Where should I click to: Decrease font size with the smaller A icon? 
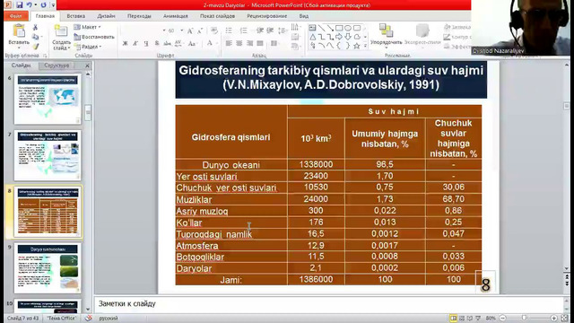click(x=200, y=31)
